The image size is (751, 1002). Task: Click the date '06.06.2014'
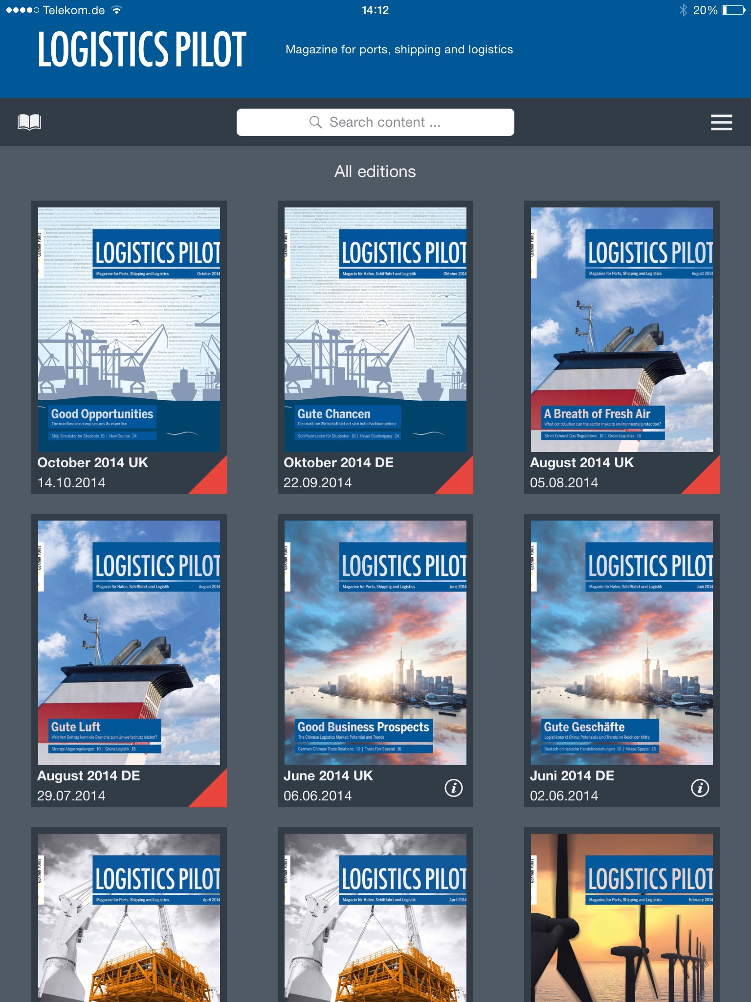318,796
